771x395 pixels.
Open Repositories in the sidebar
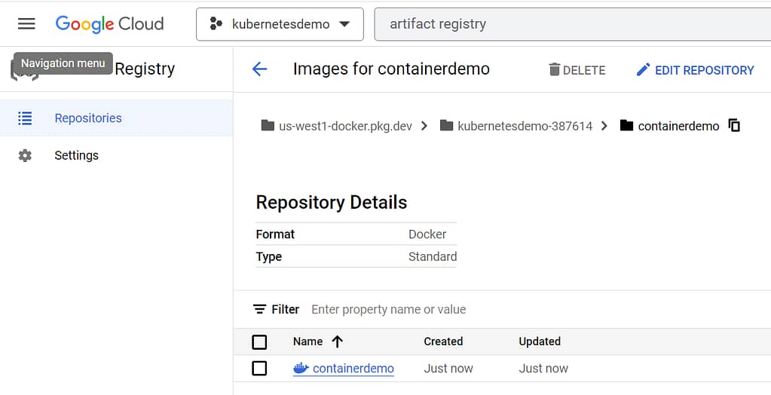[x=116, y=118]
